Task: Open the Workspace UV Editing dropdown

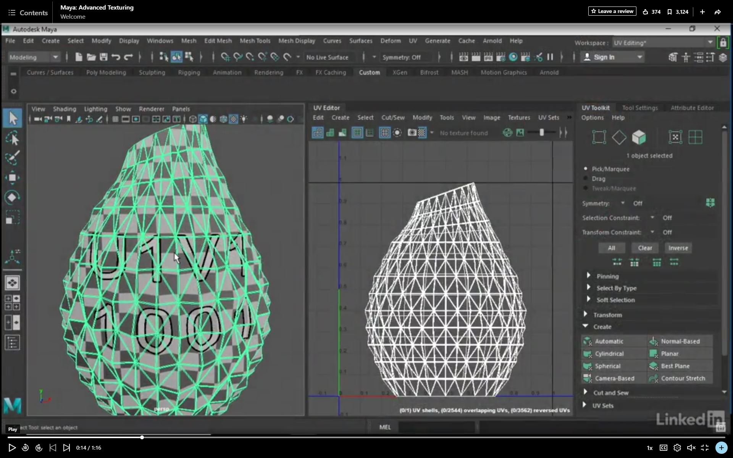Action: pyautogui.click(x=664, y=43)
